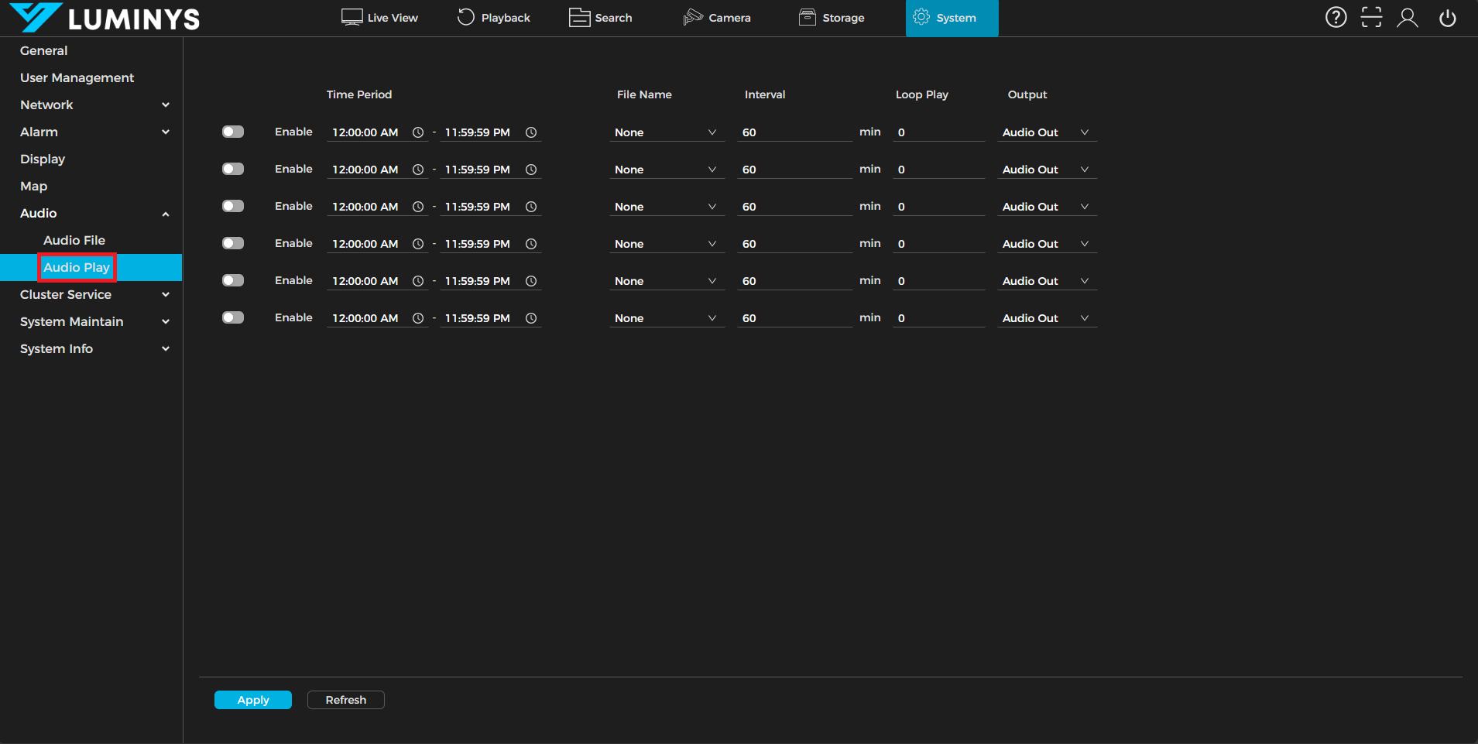The image size is (1478, 744).
Task: Toggle the fourth row Enable switch
Action: 233,243
